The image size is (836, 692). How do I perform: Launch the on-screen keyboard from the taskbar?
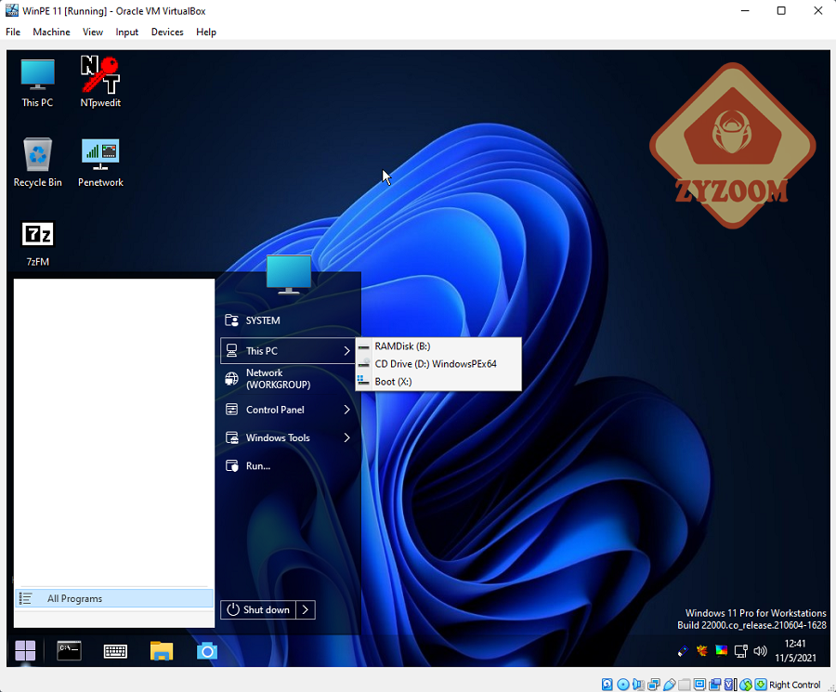pos(115,651)
